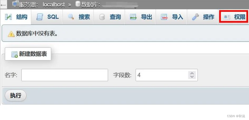Click the 导入 import arrow icon

click(x=164, y=17)
